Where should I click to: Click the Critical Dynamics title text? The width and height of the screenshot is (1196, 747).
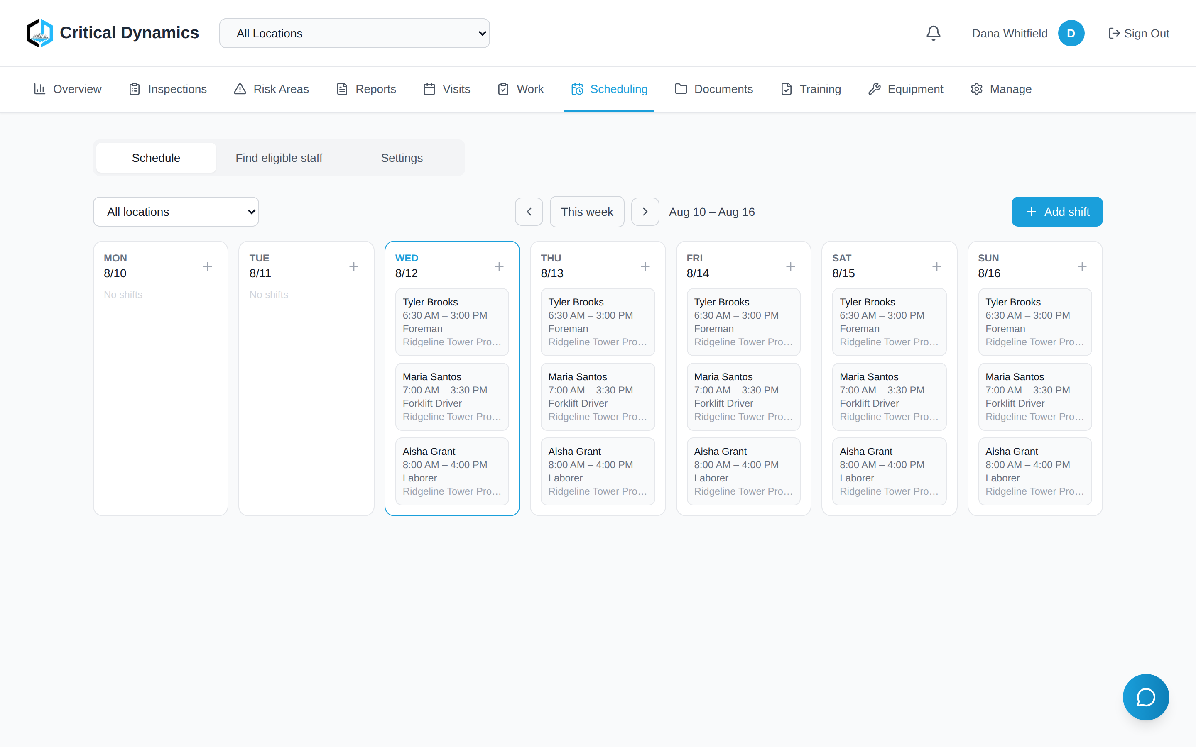coord(129,33)
